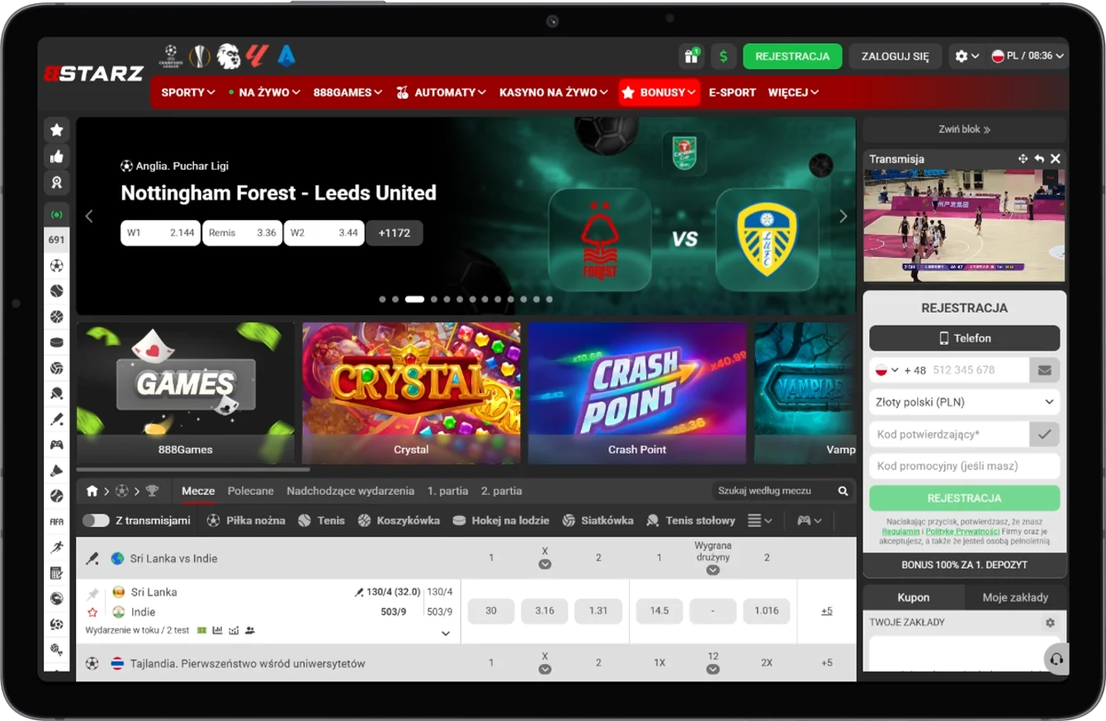Select the Kupon tab

coord(914,597)
